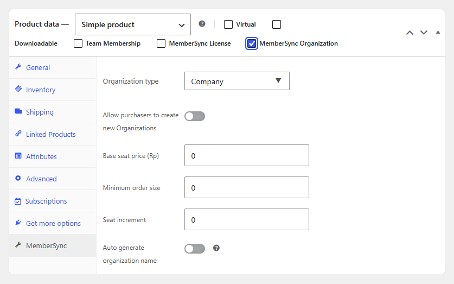Click the MemberSync Organization label
Image resolution: width=454 pixels, height=284 pixels.
click(298, 43)
